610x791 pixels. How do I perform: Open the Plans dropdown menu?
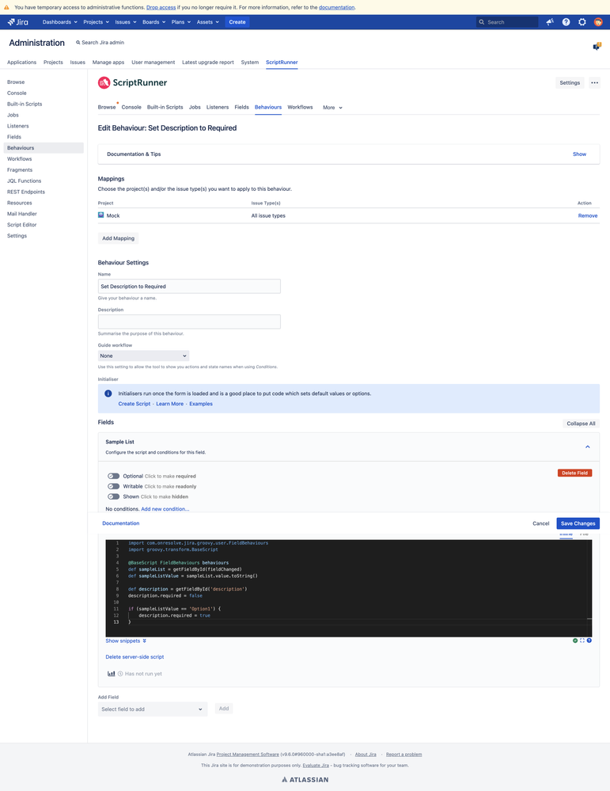click(x=181, y=22)
